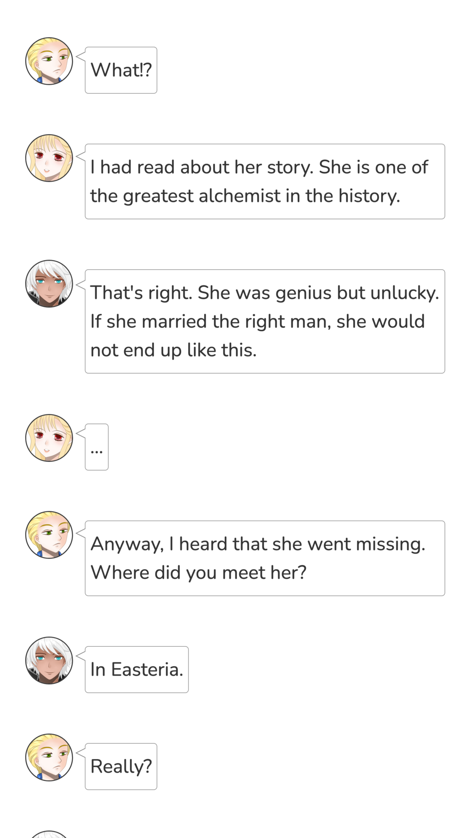Tap the "..." speech bubble

click(x=96, y=447)
